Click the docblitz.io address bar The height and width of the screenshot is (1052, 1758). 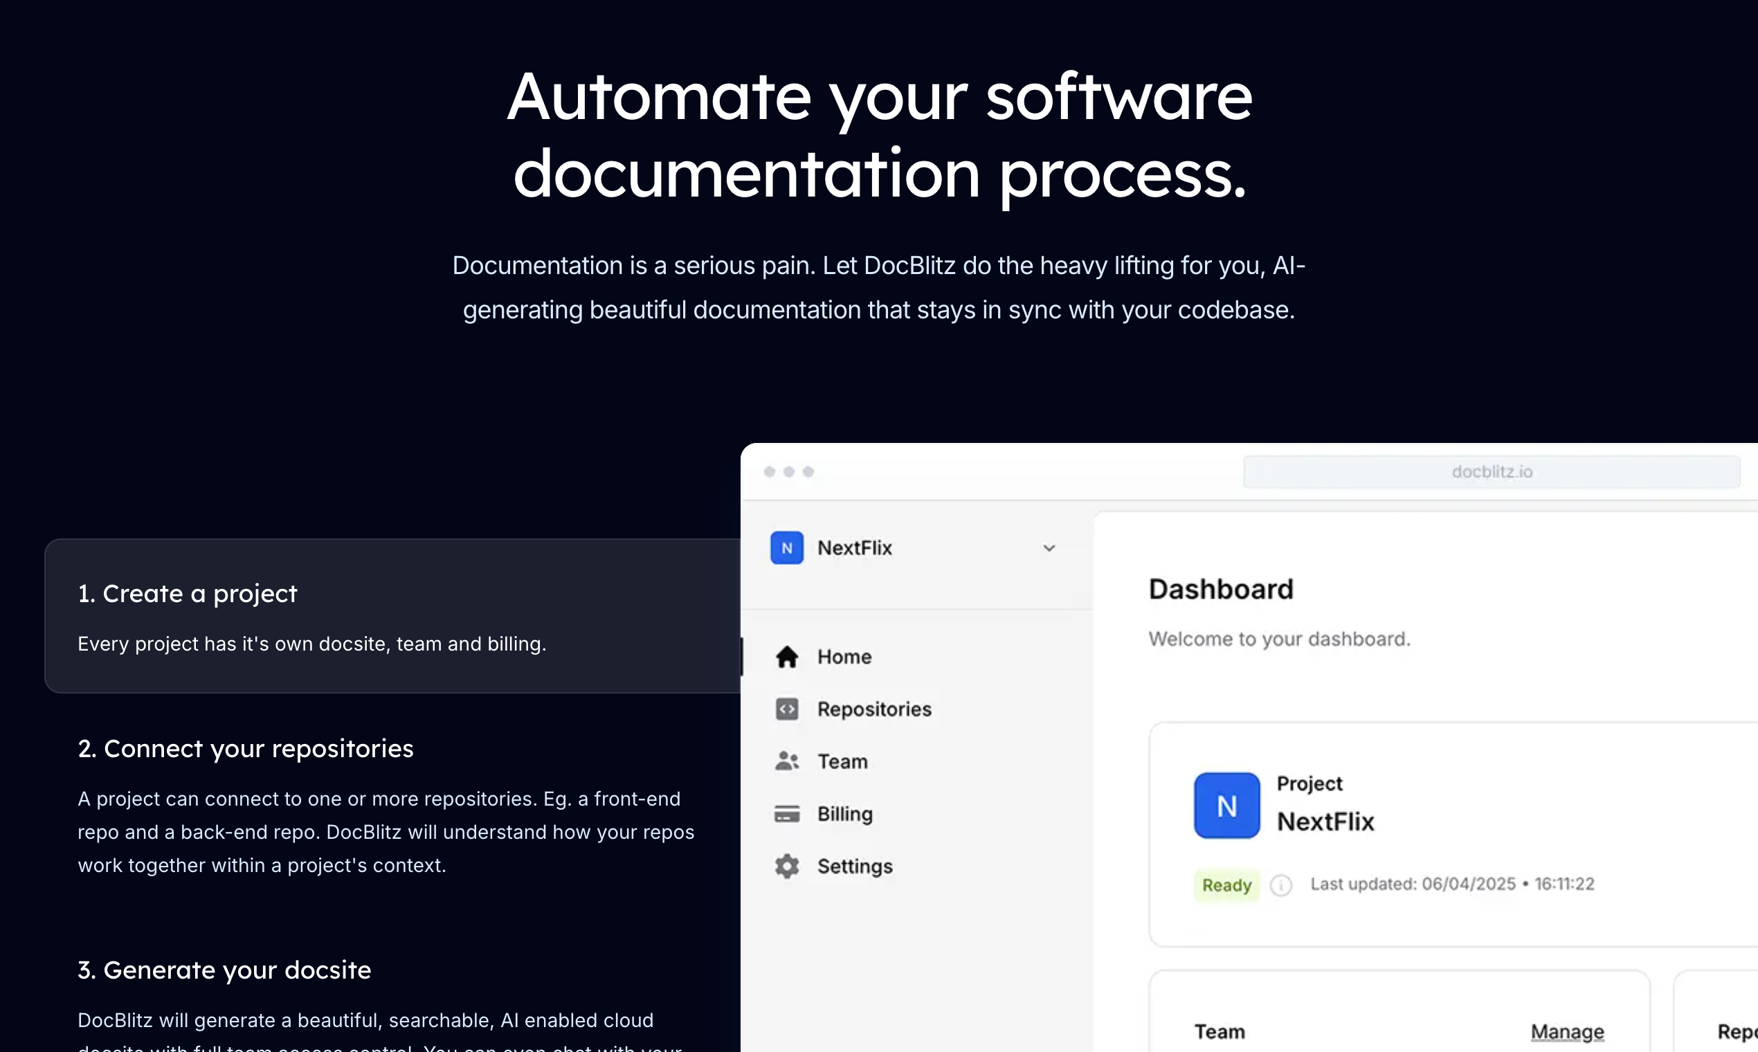coord(1492,472)
